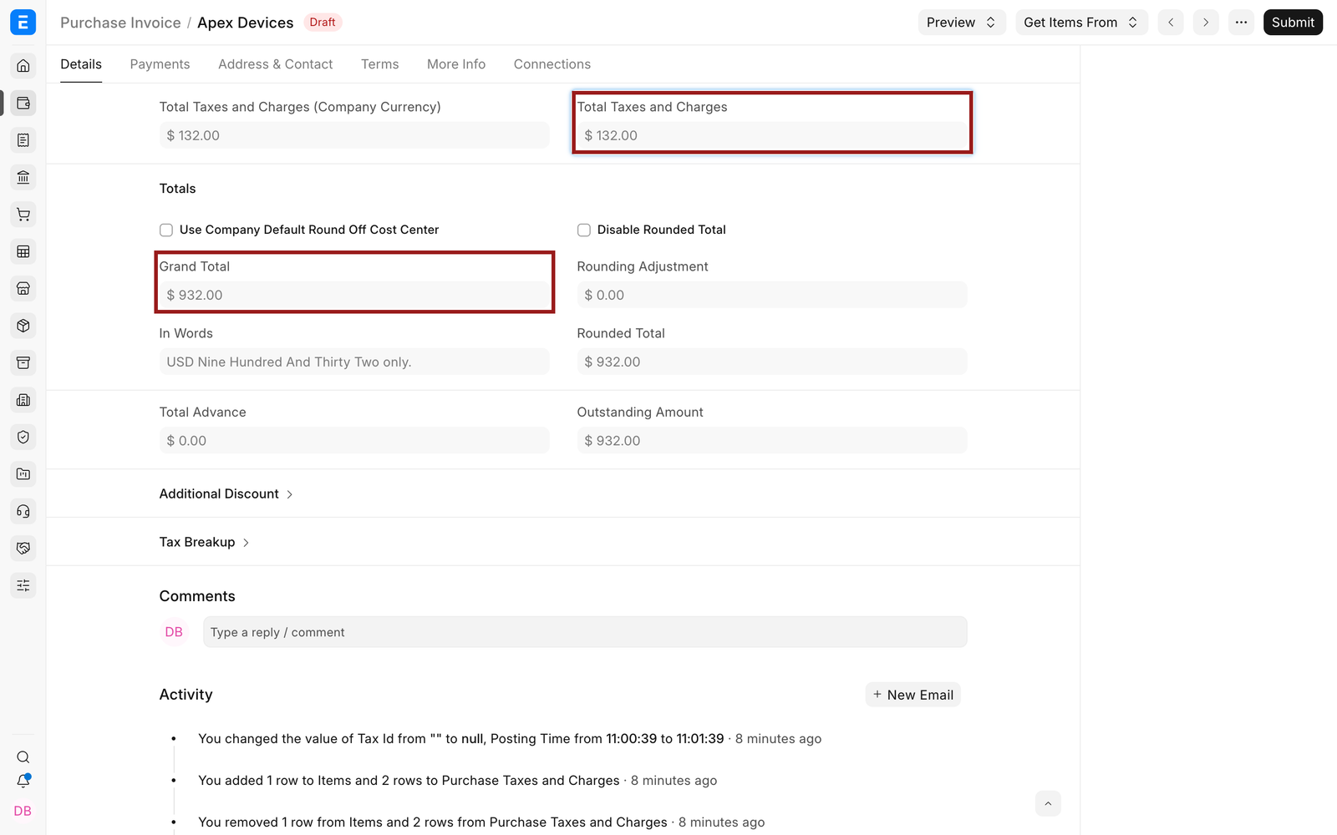Click the 'You changed the value of Tax Id' activity entry

pos(510,739)
